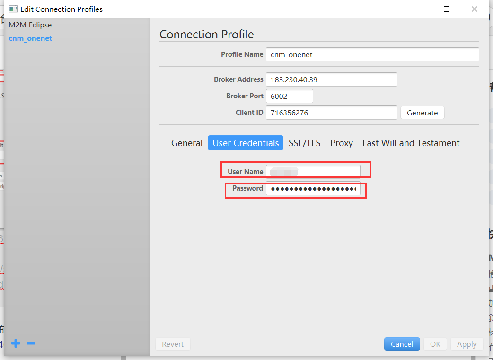The height and width of the screenshot is (360, 493).
Task: Select the M2M Eclipse profile
Action: [x=30, y=25]
